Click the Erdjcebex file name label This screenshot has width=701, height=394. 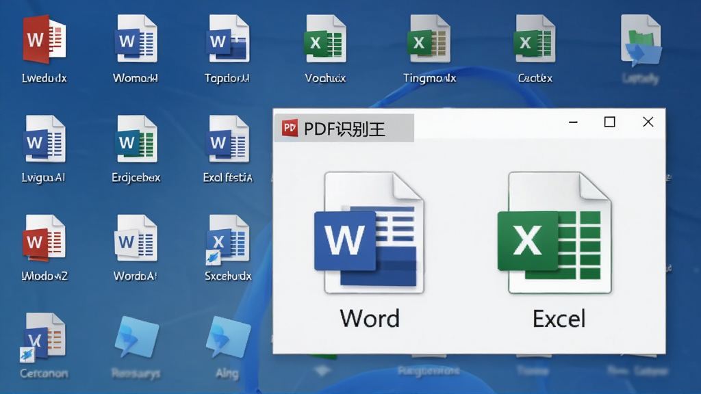click(136, 177)
